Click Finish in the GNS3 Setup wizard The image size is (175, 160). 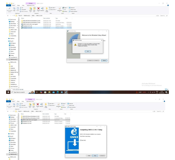[95, 156]
